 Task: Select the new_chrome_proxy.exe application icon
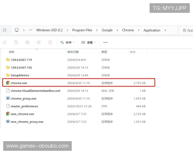pos(8,122)
